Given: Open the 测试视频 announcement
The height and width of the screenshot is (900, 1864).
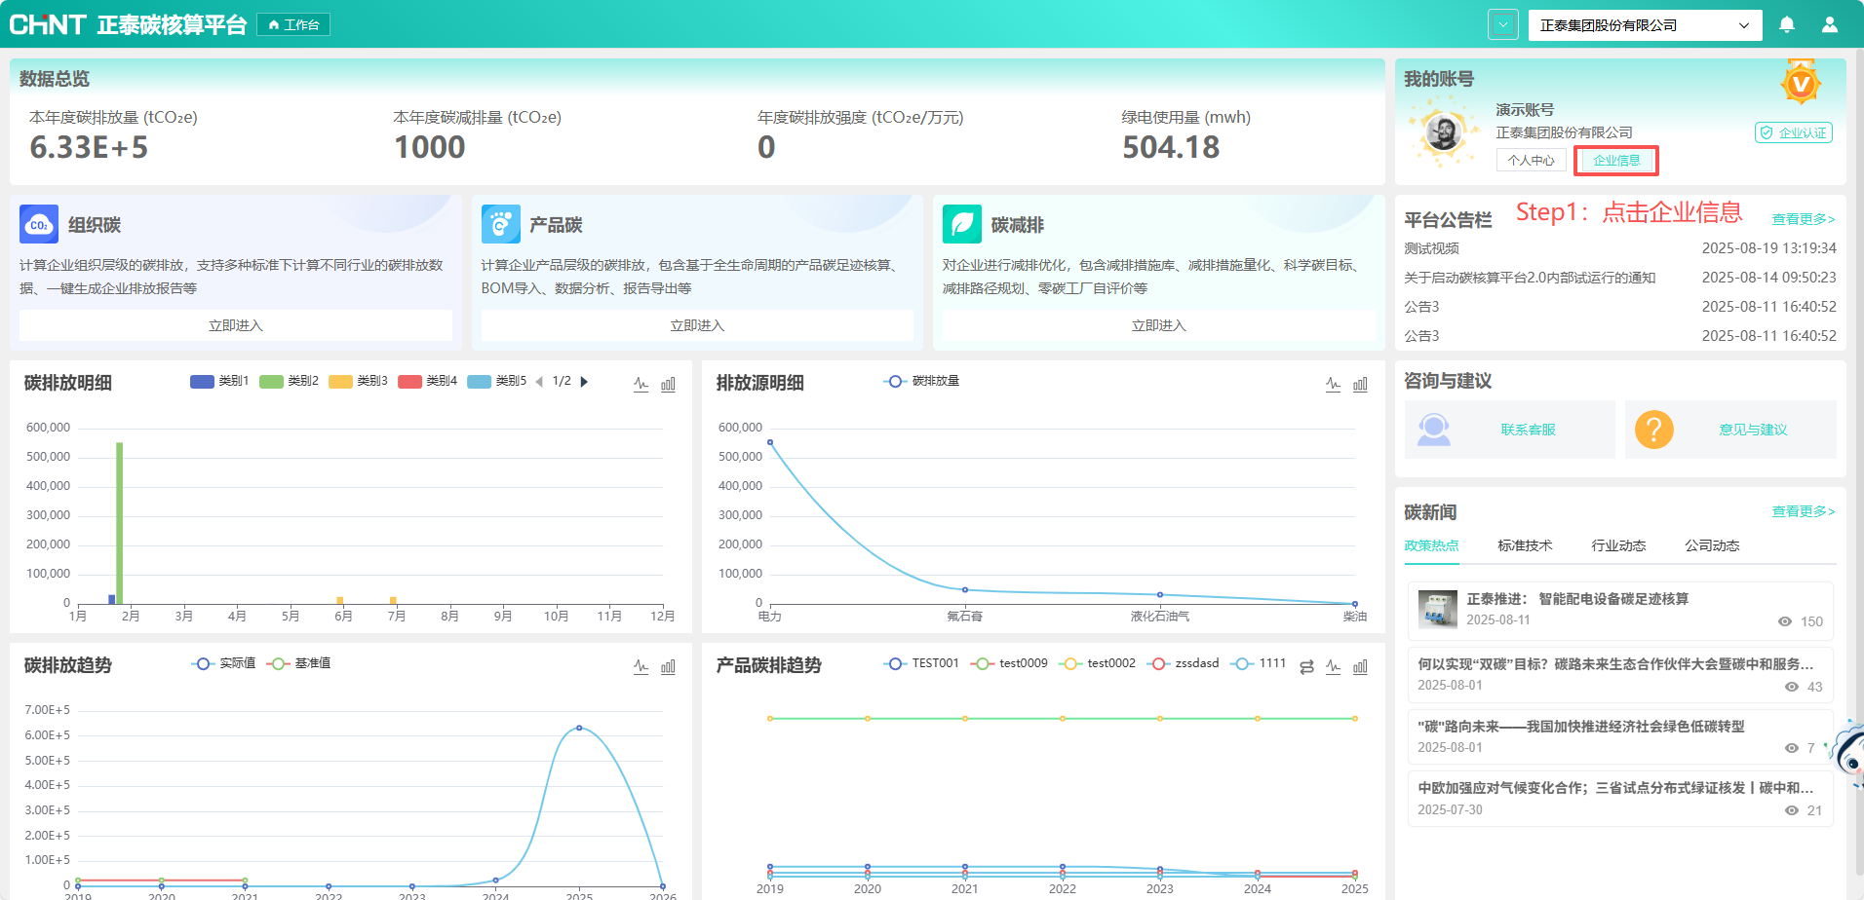Looking at the screenshot, I should (x=1431, y=248).
